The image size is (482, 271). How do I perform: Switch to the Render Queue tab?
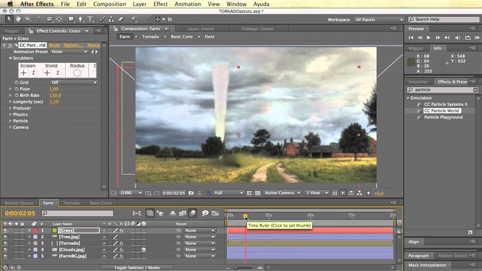tap(19, 203)
